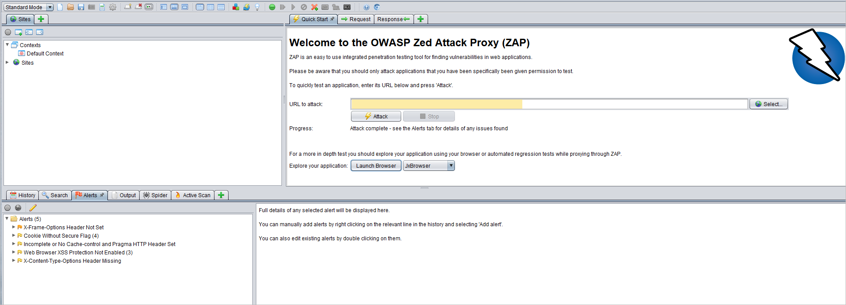Switch to the Request tab
The height and width of the screenshot is (305, 846).
[x=356, y=19]
